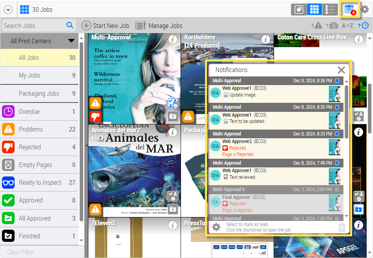Filter by Overdue jobs
373x258 pixels.
tap(39, 111)
